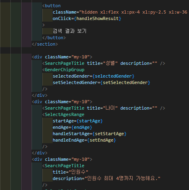Place cursor in the "hidden xl:flex" className string

pos(133,12)
